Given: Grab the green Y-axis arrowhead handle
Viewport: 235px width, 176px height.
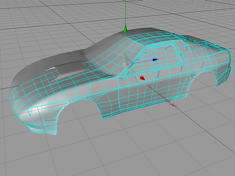Looking at the screenshot, I should point(125,28).
